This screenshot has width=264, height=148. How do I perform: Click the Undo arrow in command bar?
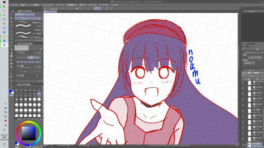62,9
